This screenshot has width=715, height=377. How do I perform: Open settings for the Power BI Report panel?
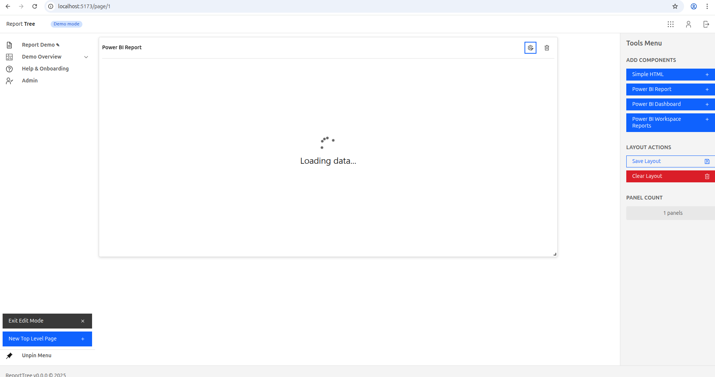click(x=530, y=48)
